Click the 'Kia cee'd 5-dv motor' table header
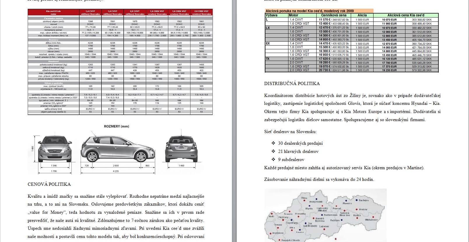 click(53, 13)
